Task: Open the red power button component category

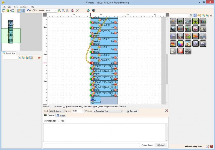Action: [x=181, y=51]
